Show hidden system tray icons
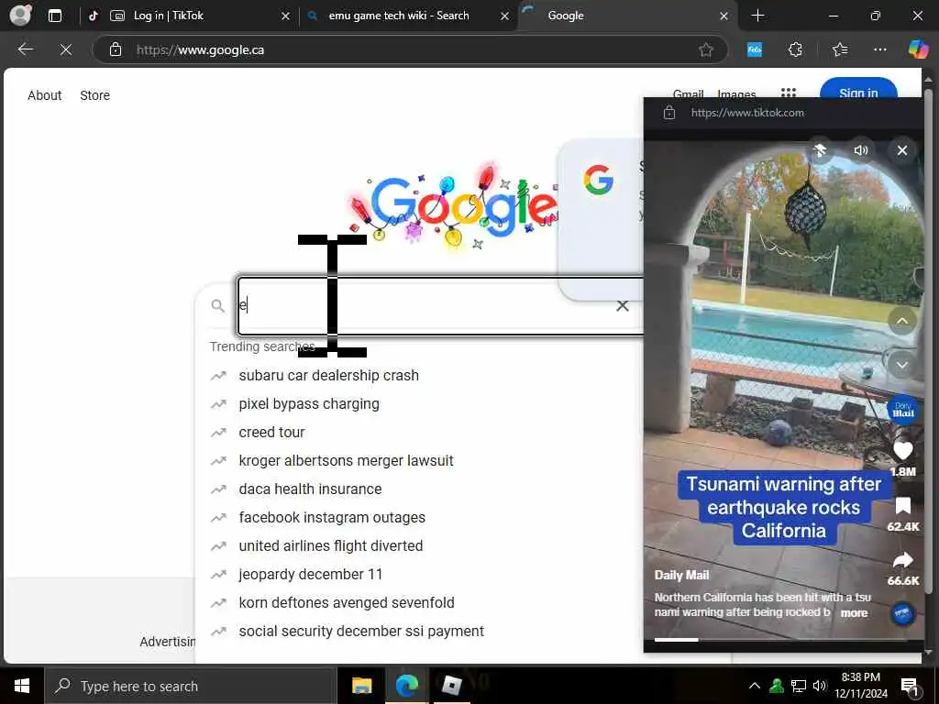939x704 pixels. point(755,686)
